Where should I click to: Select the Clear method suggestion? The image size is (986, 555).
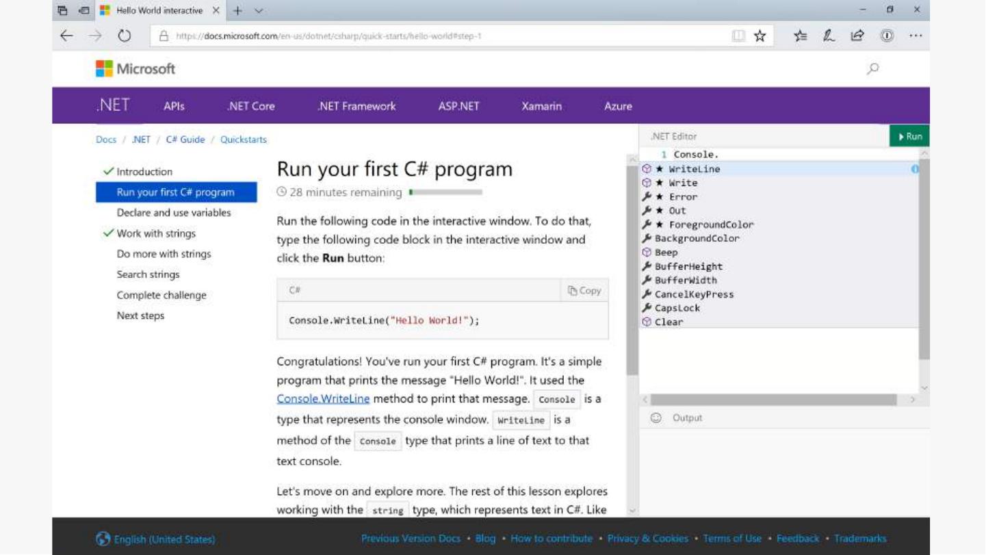tap(779, 322)
